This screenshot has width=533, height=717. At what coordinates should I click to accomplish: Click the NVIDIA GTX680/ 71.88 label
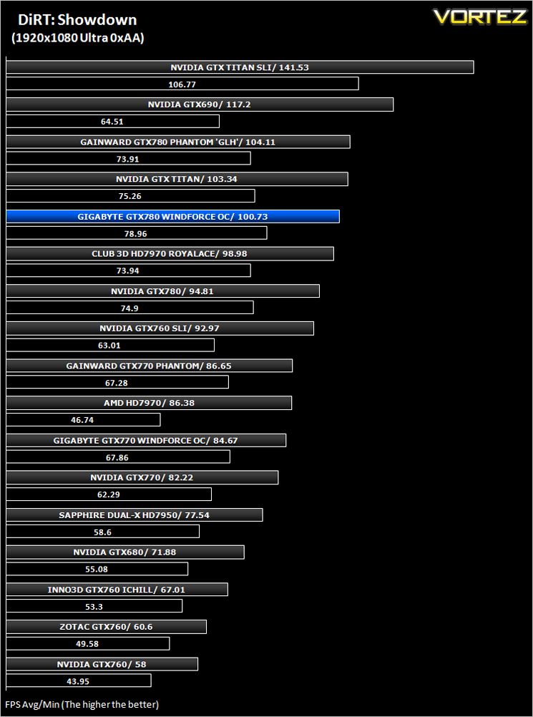click(x=124, y=552)
